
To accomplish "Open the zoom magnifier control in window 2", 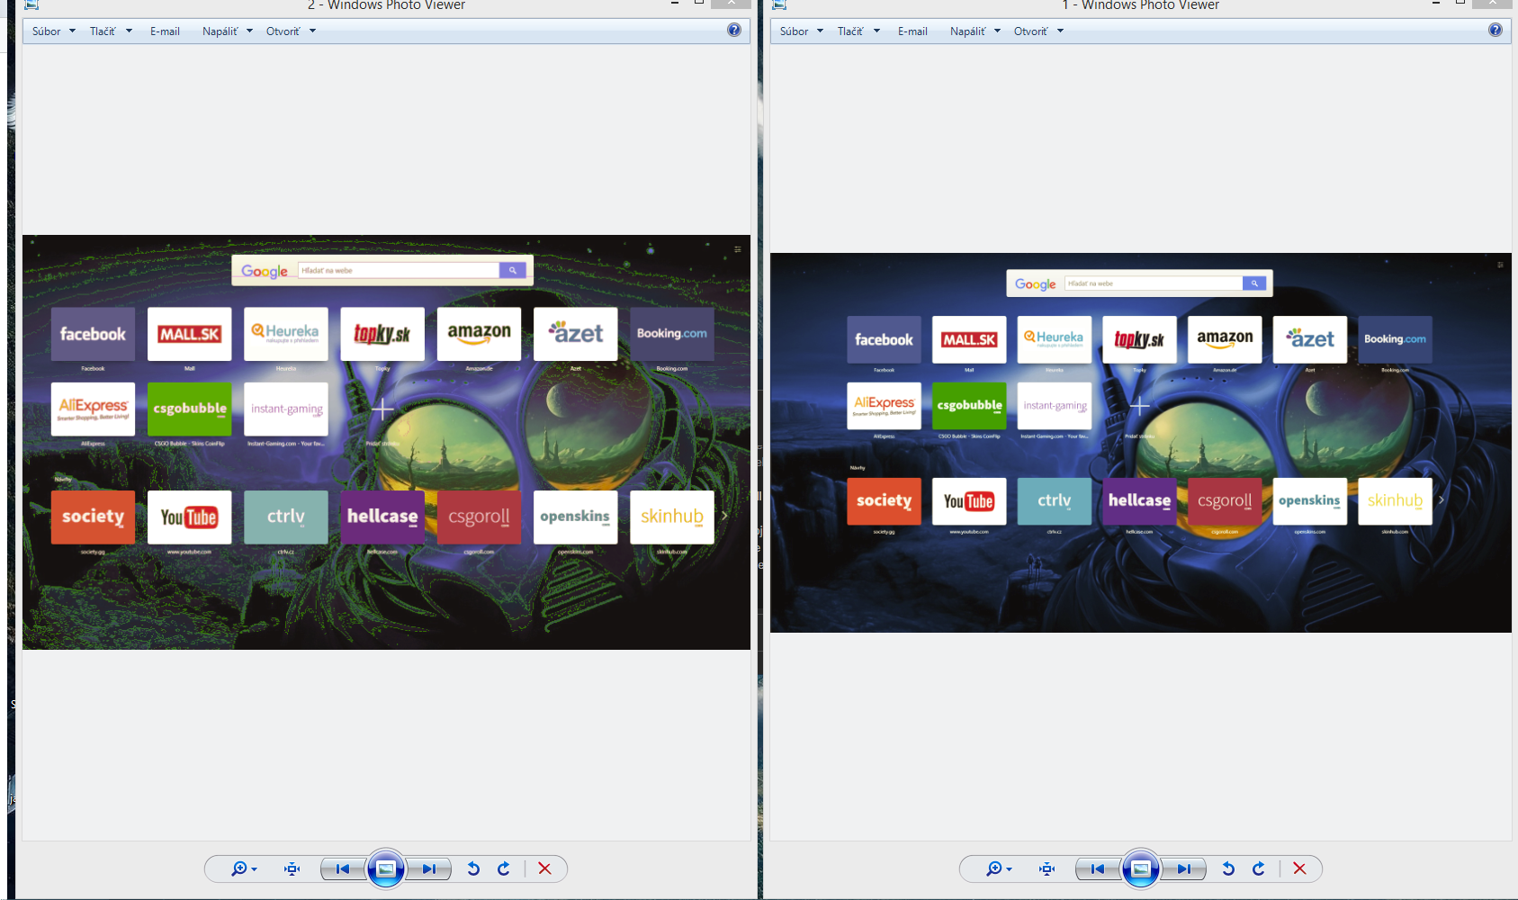I will 243,868.
